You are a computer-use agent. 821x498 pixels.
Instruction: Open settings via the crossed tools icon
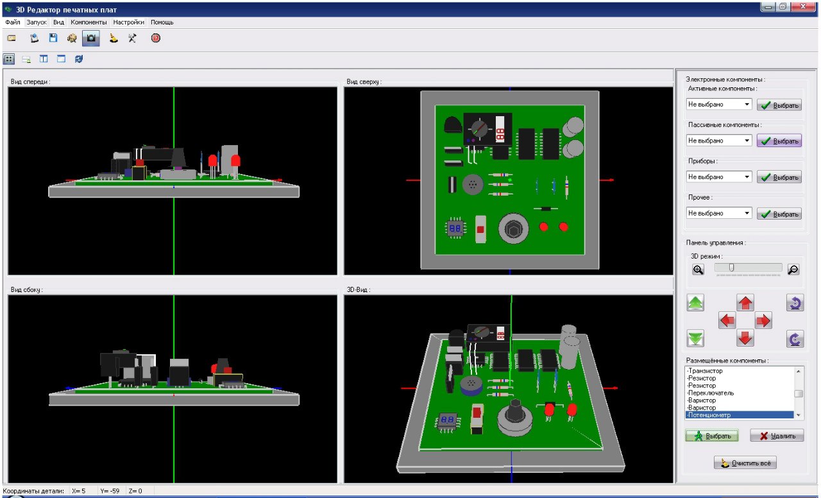pyautogui.click(x=132, y=39)
